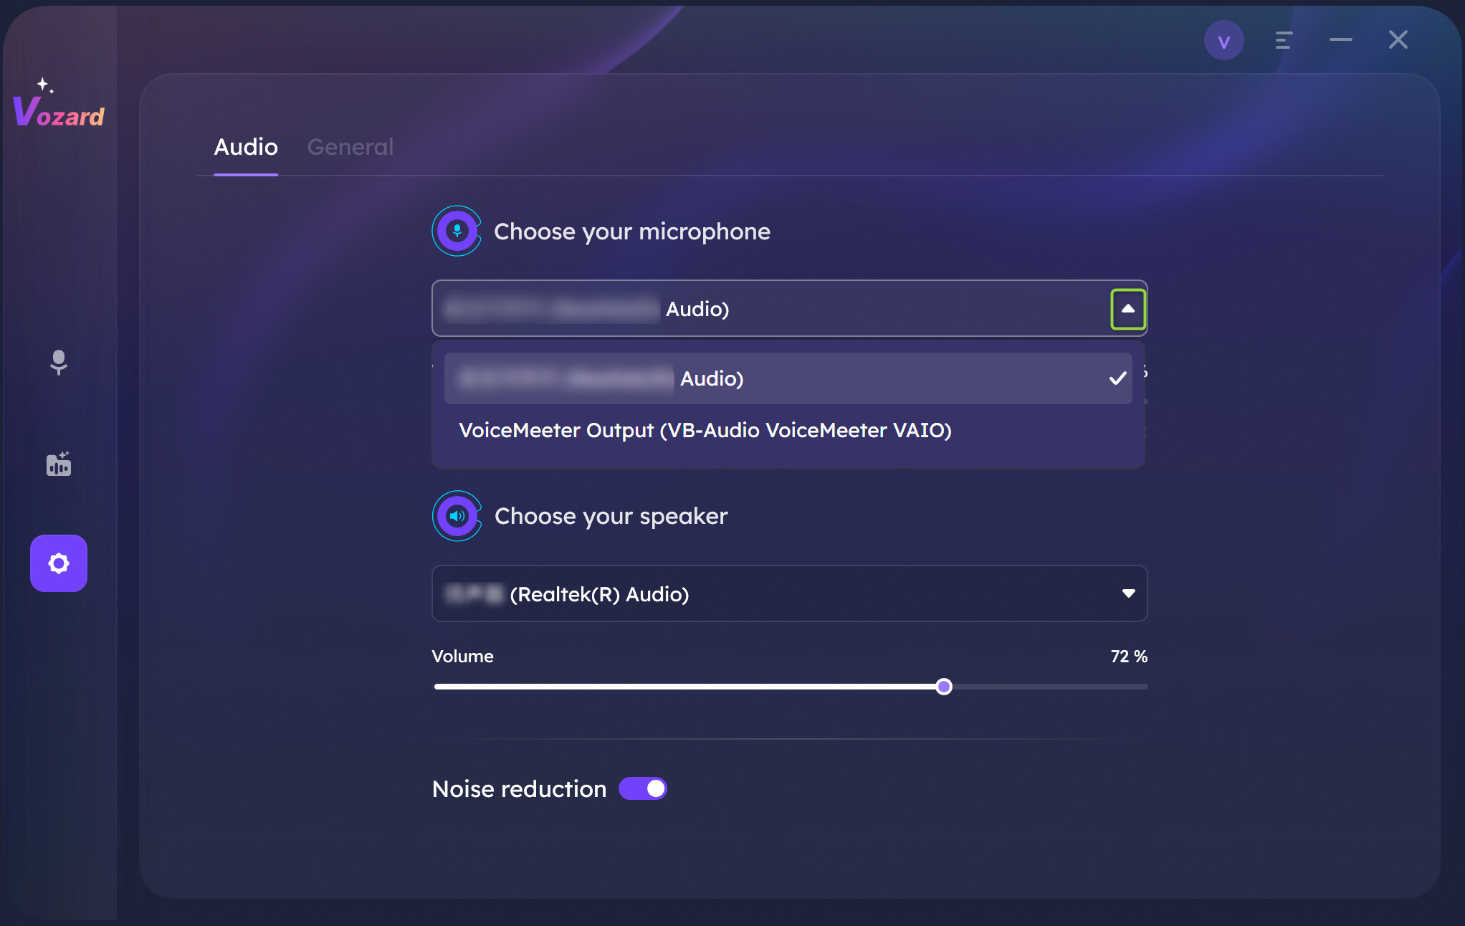Screen dimensions: 1465x926
Task: Select VoiceMeeter Output VAIO microphone option
Action: (x=705, y=429)
